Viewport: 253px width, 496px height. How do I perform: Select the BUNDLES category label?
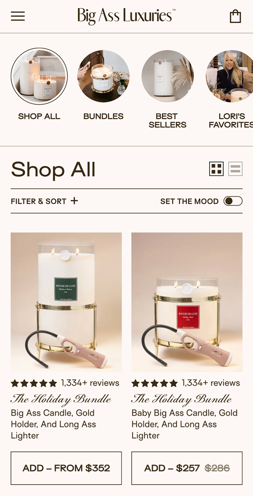pyautogui.click(x=103, y=116)
